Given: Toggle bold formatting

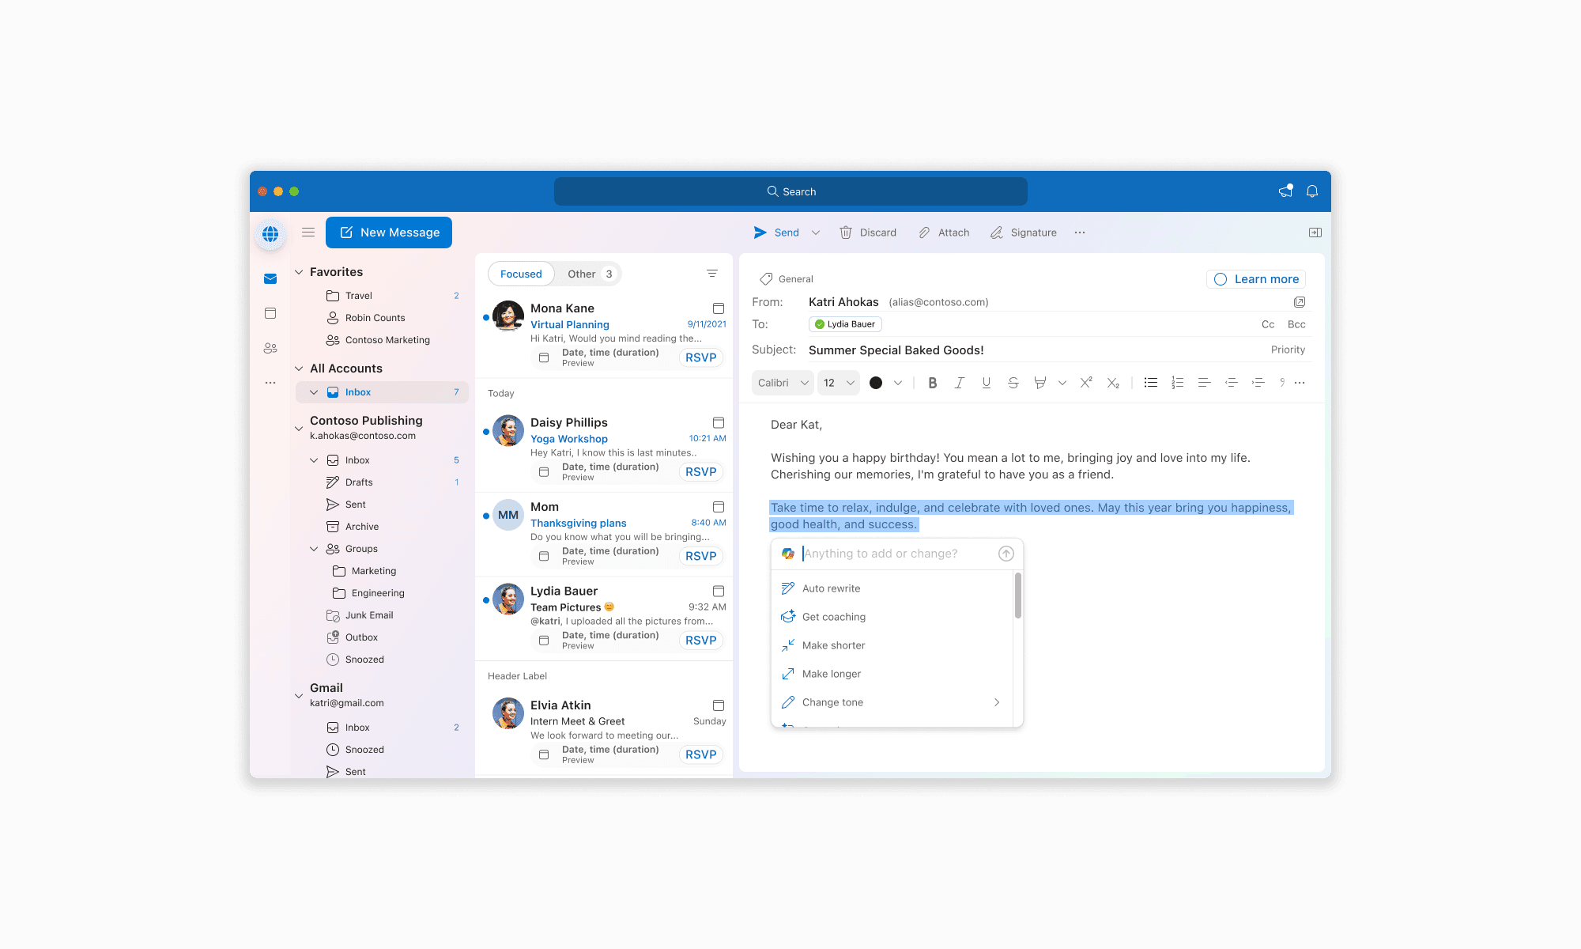Looking at the screenshot, I should click(933, 383).
